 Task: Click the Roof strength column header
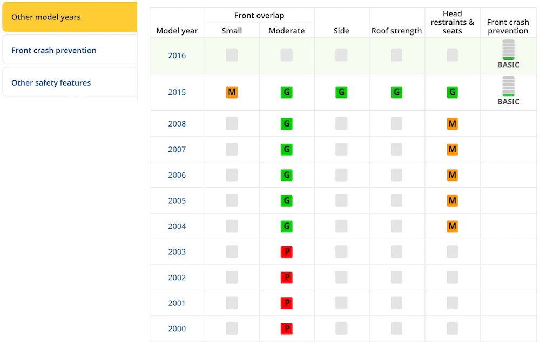(x=396, y=31)
